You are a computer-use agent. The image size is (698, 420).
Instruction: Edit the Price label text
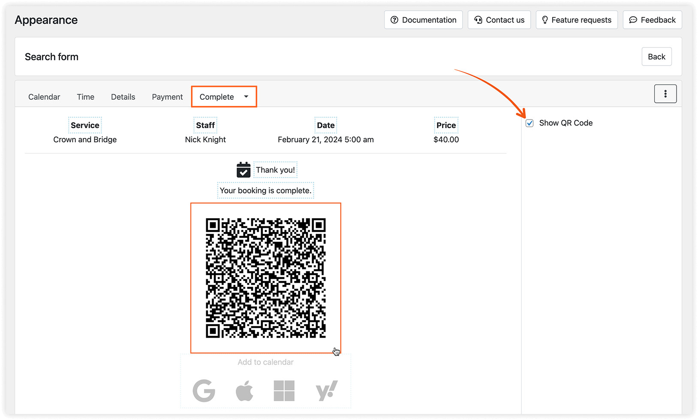pyautogui.click(x=446, y=125)
